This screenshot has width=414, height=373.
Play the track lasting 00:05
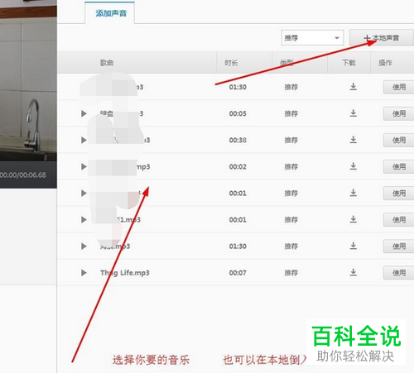[x=84, y=113]
